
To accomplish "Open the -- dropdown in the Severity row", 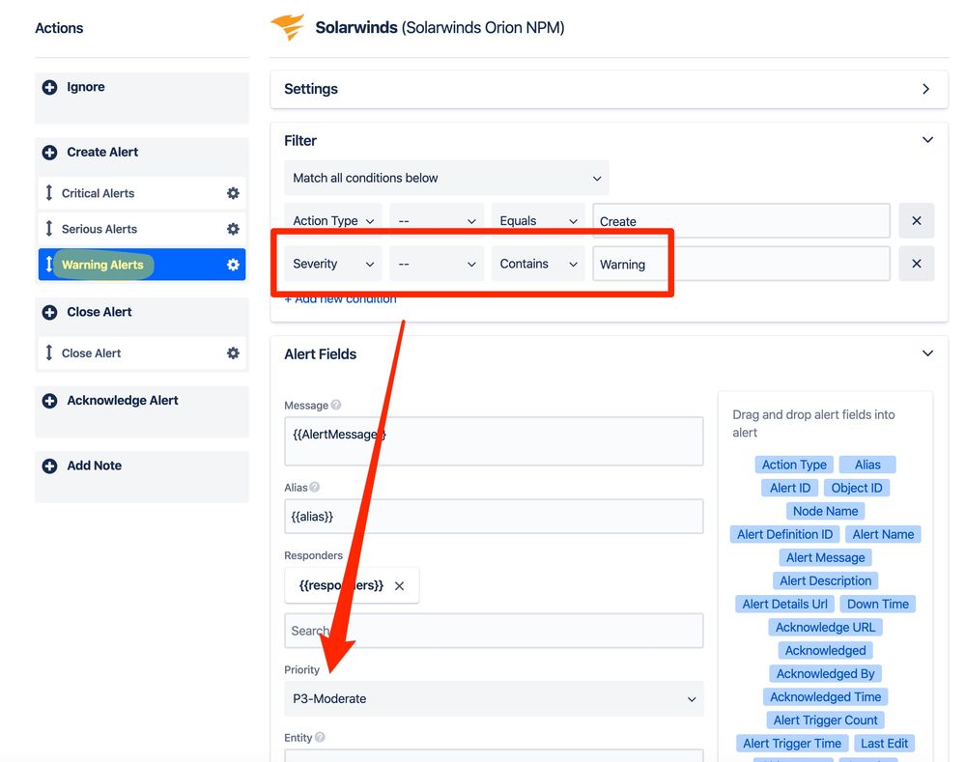I will pos(437,264).
